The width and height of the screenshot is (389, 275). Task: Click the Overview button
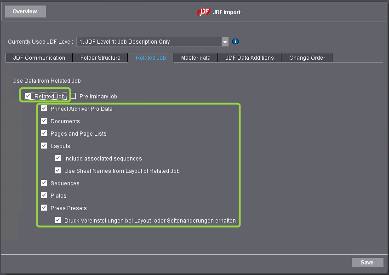coord(25,11)
